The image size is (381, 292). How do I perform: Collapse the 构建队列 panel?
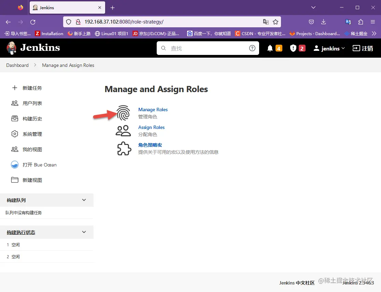click(x=84, y=200)
